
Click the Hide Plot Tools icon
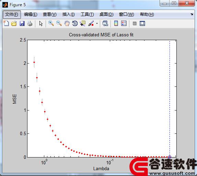(135, 23)
